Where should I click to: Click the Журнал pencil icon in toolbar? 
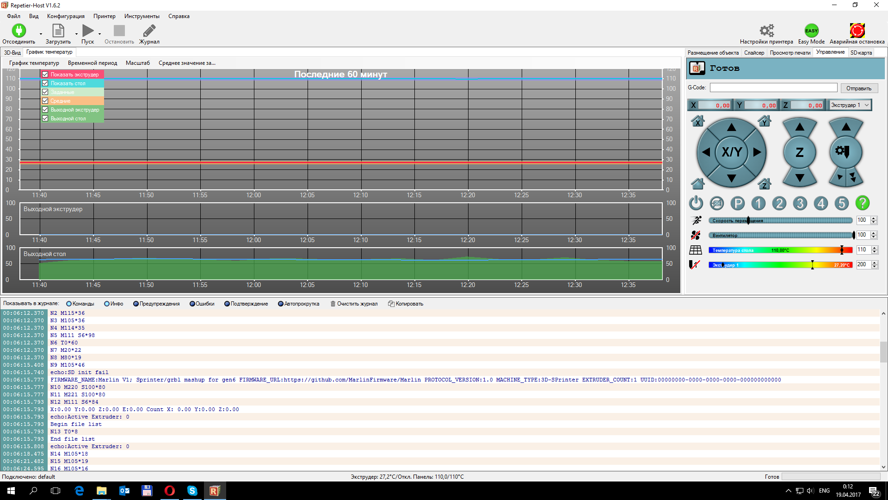coord(149,31)
